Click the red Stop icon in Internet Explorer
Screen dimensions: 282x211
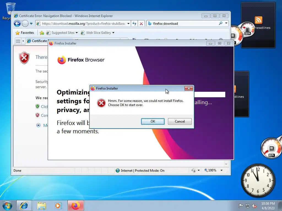click(141, 24)
